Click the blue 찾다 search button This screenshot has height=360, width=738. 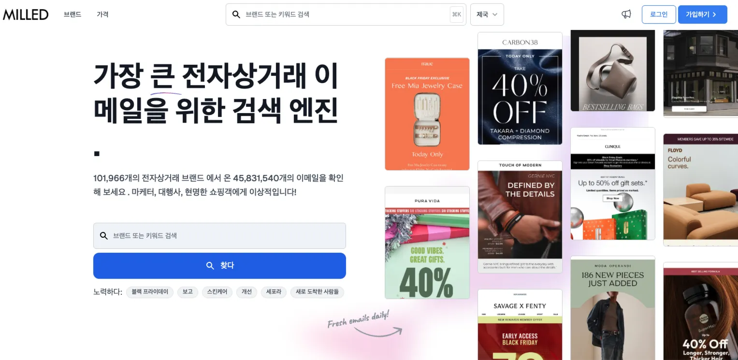[x=219, y=266]
